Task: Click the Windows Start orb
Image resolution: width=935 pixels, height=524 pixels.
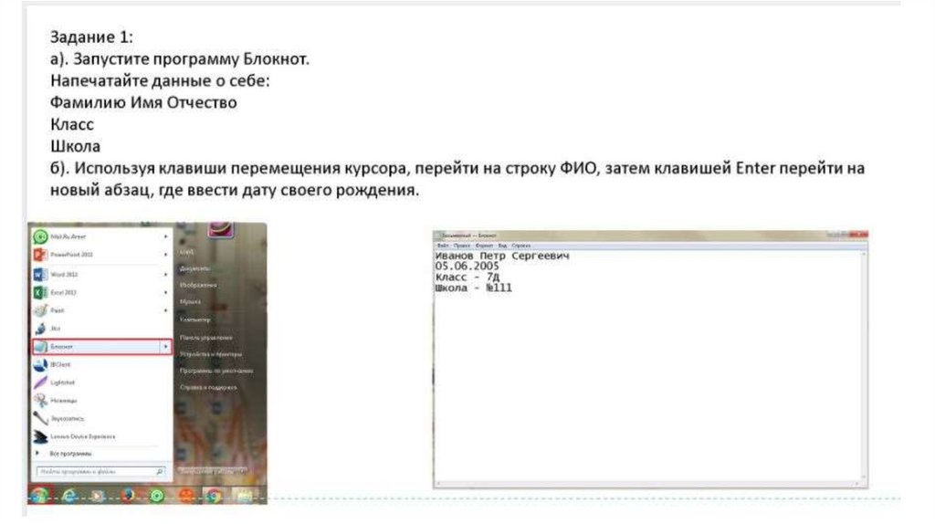Action: tap(40, 495)
